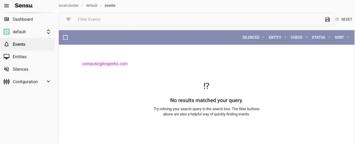Click the Entities monitor icon
Image resolution: width=355 pixels, height=144 pixels.
point(7,57)
